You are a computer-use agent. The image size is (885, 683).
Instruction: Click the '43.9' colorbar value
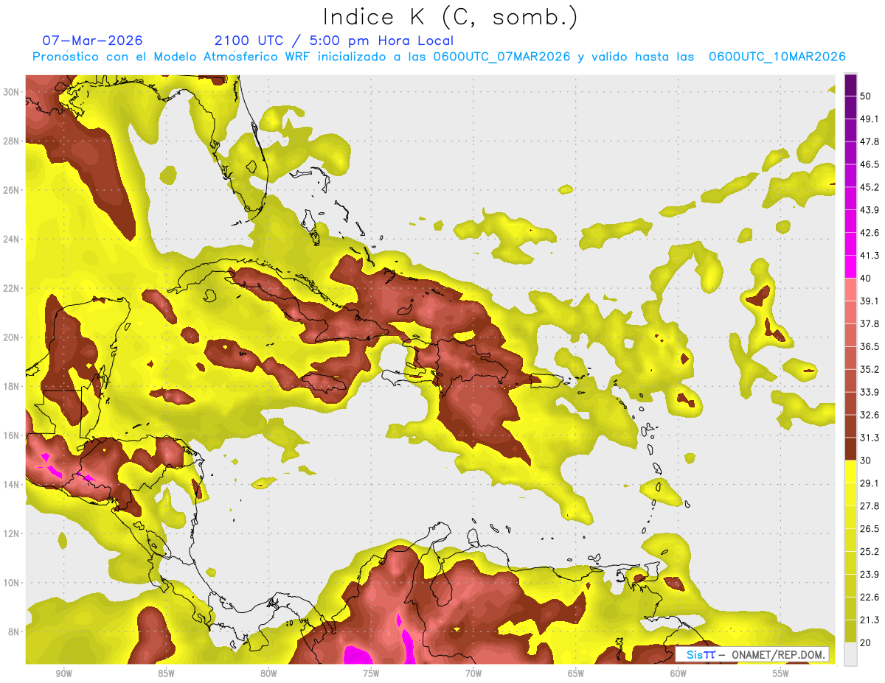[870, 210]
